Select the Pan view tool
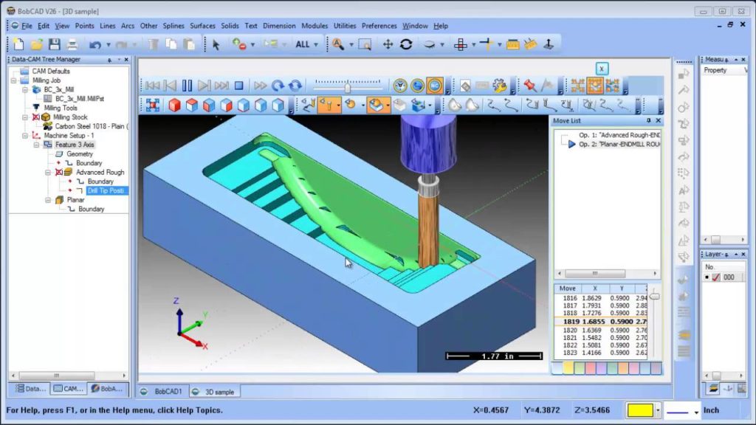The height and width of the screenshot is (425, 756). [388, 44]
